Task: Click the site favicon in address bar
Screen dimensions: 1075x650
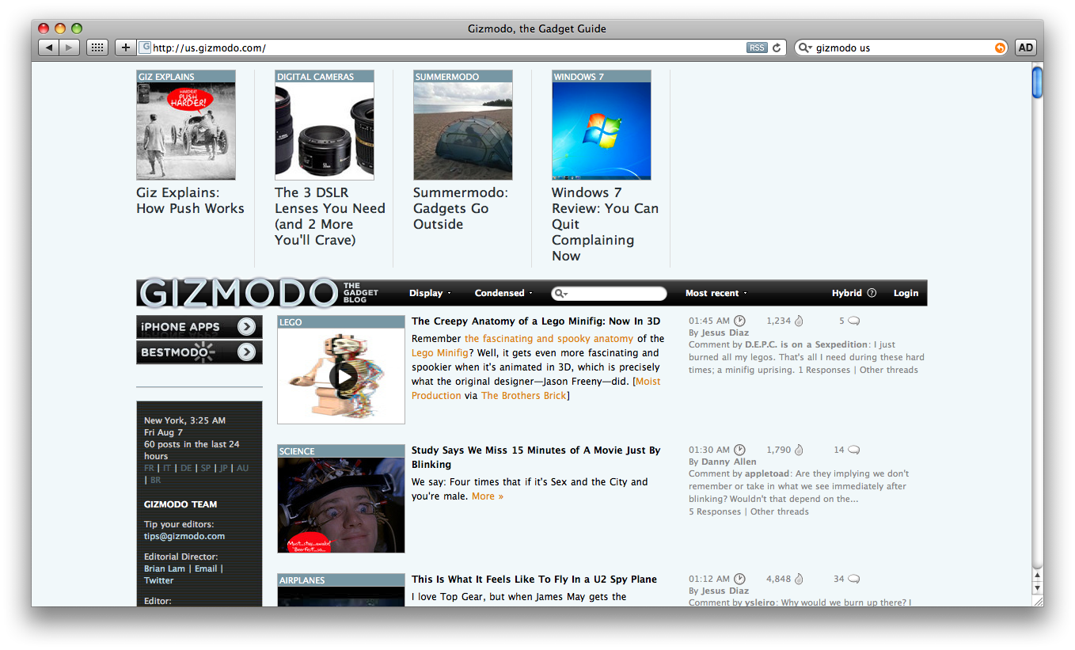Action: click(x=145, y=48)
